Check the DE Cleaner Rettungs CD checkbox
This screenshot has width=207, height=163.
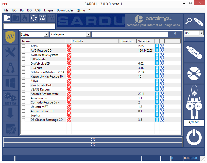(24, 120)
